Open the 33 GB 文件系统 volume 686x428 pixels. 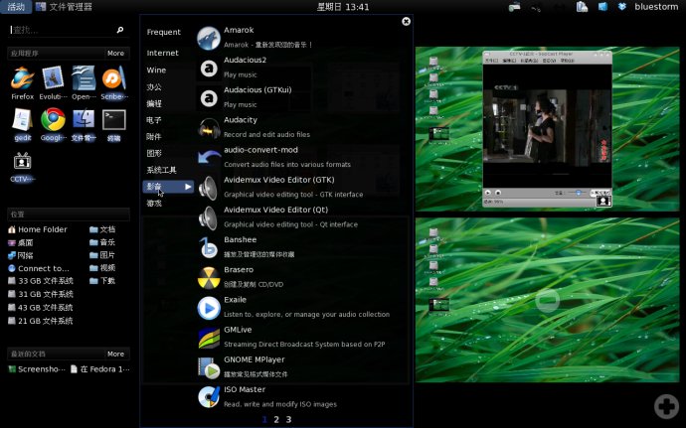41,281
